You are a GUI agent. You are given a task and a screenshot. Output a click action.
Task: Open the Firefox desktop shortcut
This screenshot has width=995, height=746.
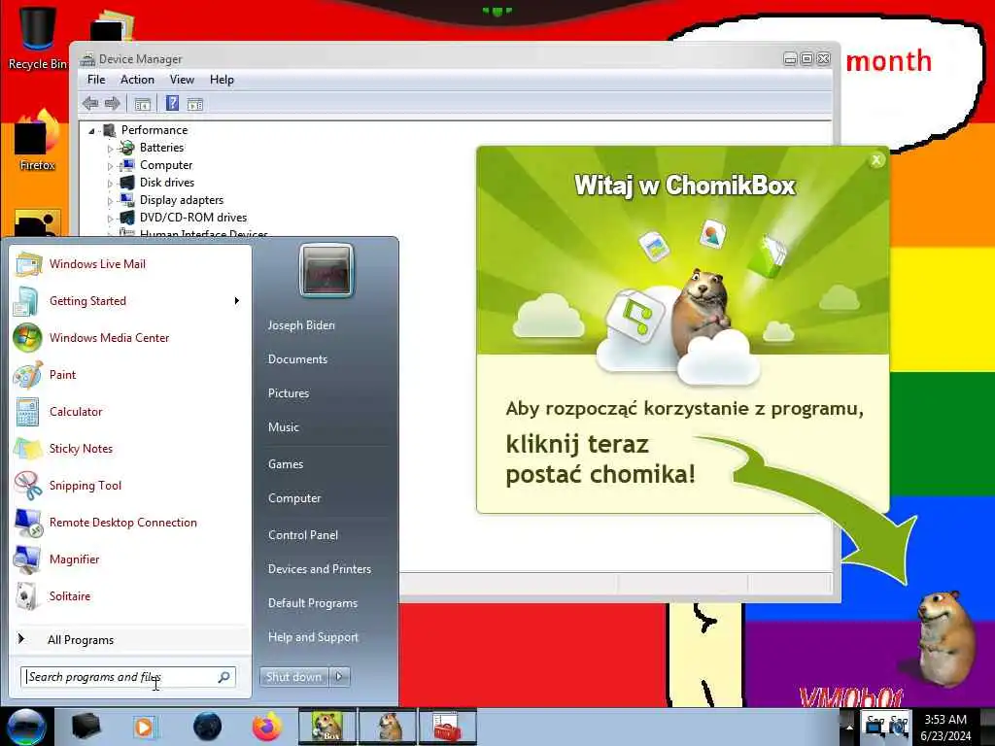37,141
